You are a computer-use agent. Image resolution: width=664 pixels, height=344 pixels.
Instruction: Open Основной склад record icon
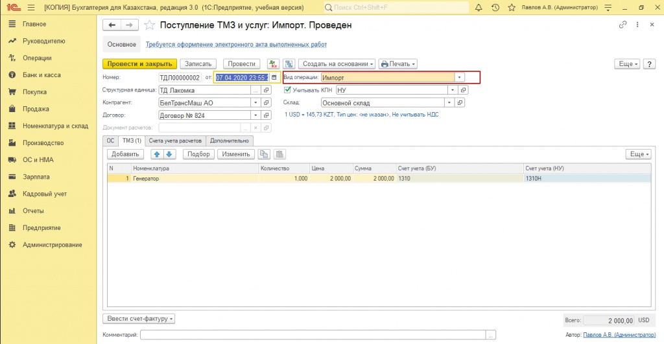pyautogui.click(x=460, y=103)
